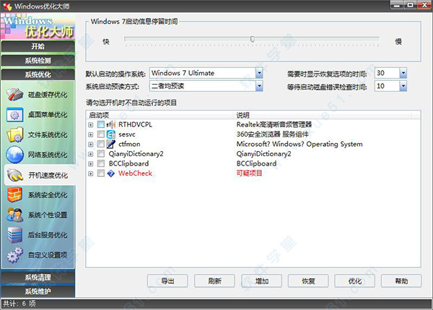Viewport: 433px width, 310px height.
Task: Open 网络系统优化 globe icon
Action: 15,155
